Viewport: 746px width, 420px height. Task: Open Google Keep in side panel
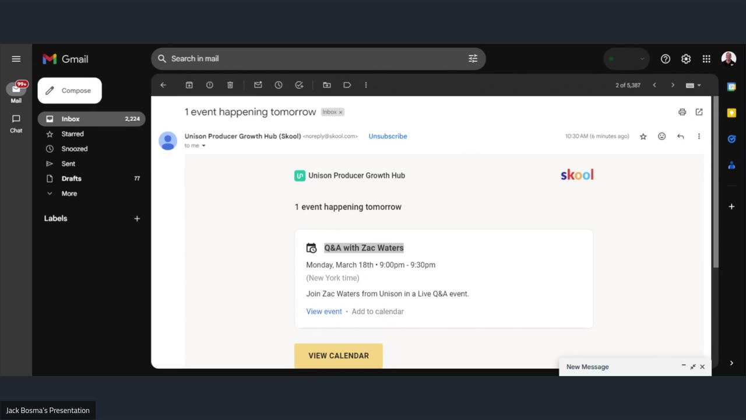tap(731, 113)
